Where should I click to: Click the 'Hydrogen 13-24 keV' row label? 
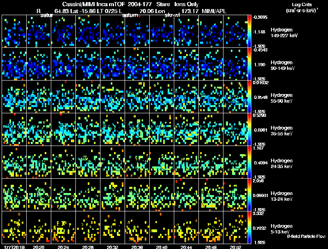282,196
